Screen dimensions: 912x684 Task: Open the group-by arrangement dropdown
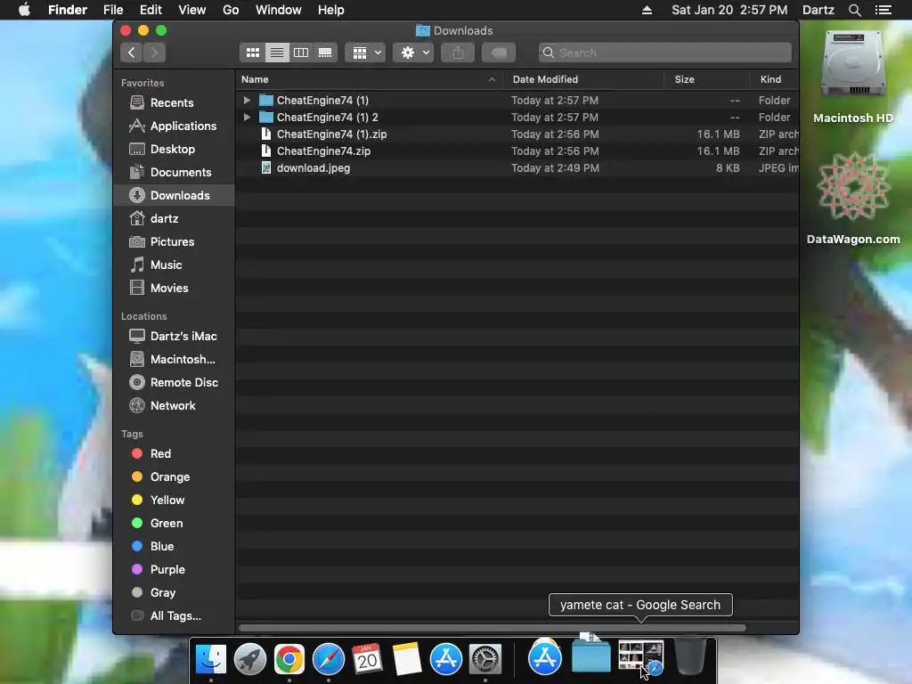pos(366,53)
